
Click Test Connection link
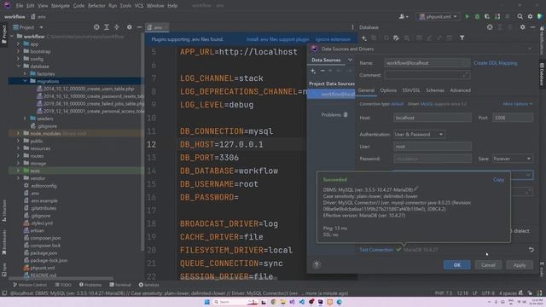[376, 250]
